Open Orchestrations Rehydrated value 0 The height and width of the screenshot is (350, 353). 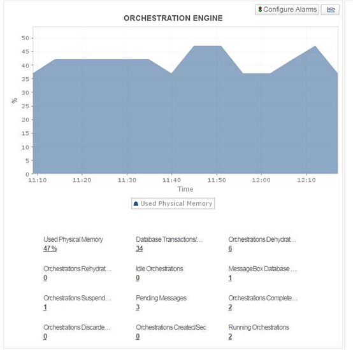45,278
